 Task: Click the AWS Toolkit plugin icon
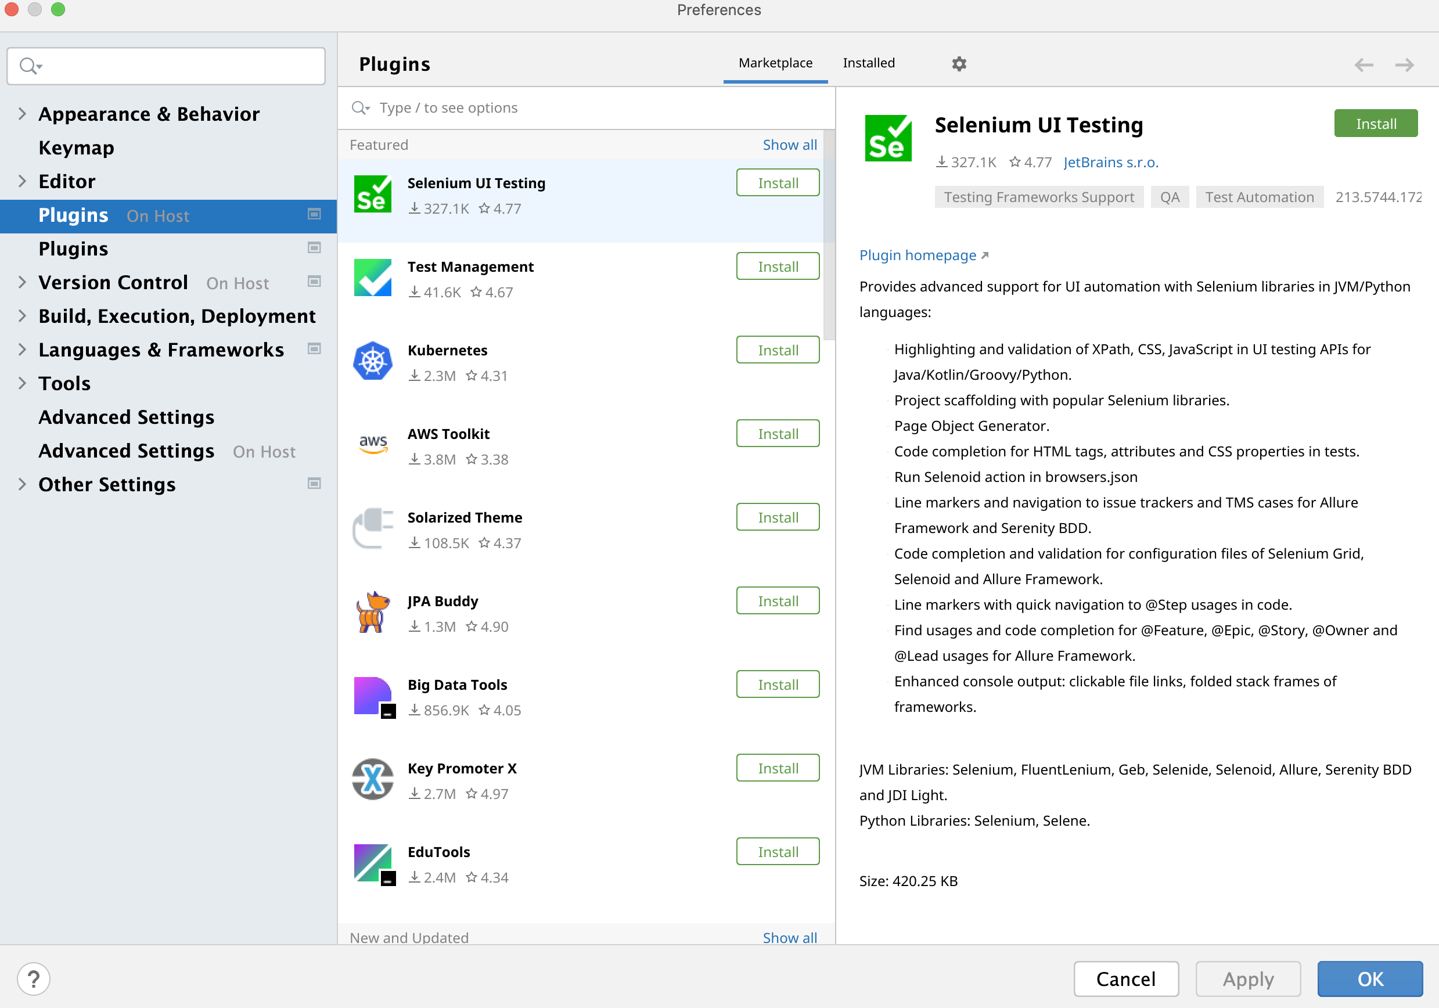tap(373, 444)
